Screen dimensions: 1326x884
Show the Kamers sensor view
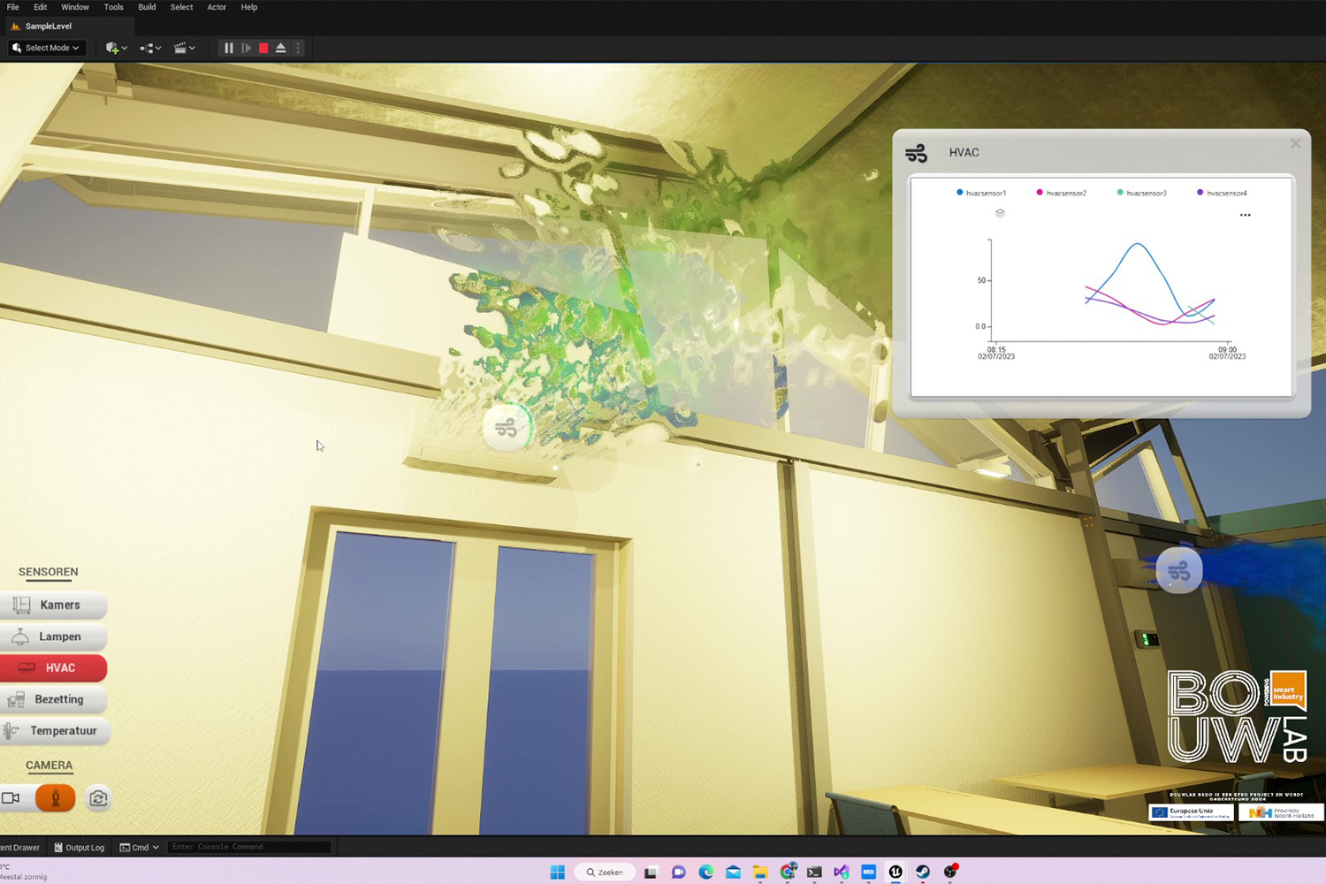tap(53, 606)
